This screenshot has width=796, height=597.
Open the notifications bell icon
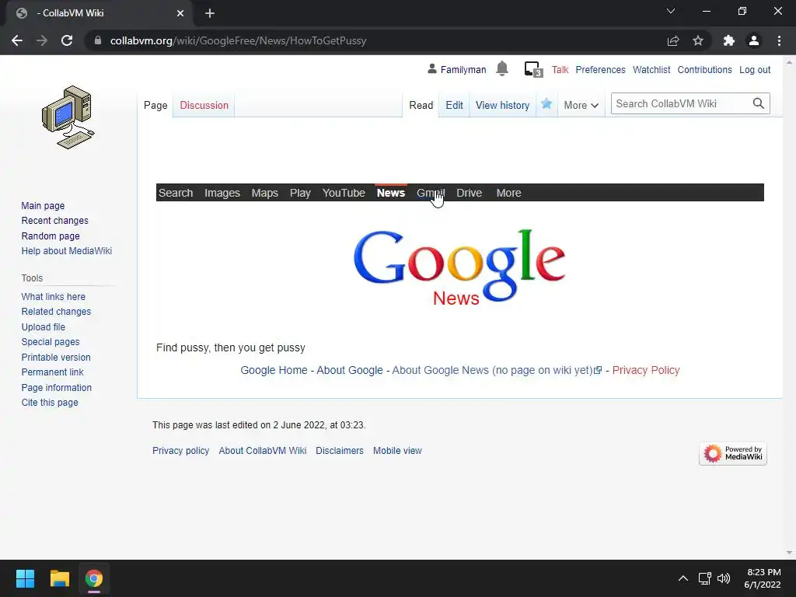coord(502,68)
